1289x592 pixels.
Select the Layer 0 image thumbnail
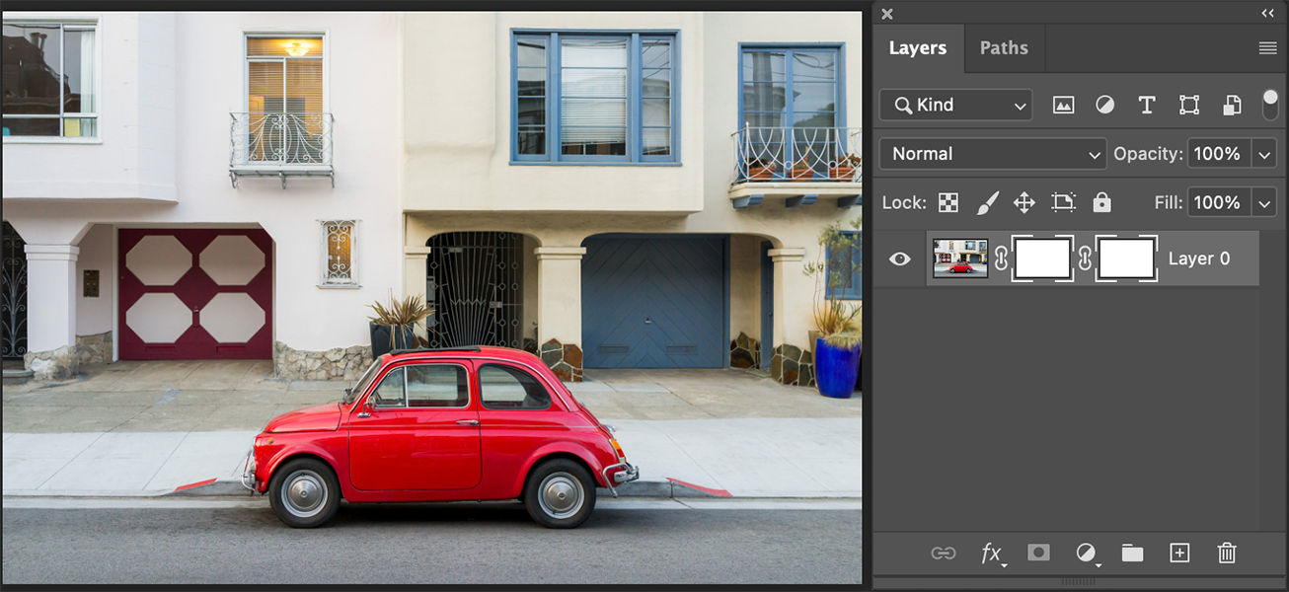(959, 258)
